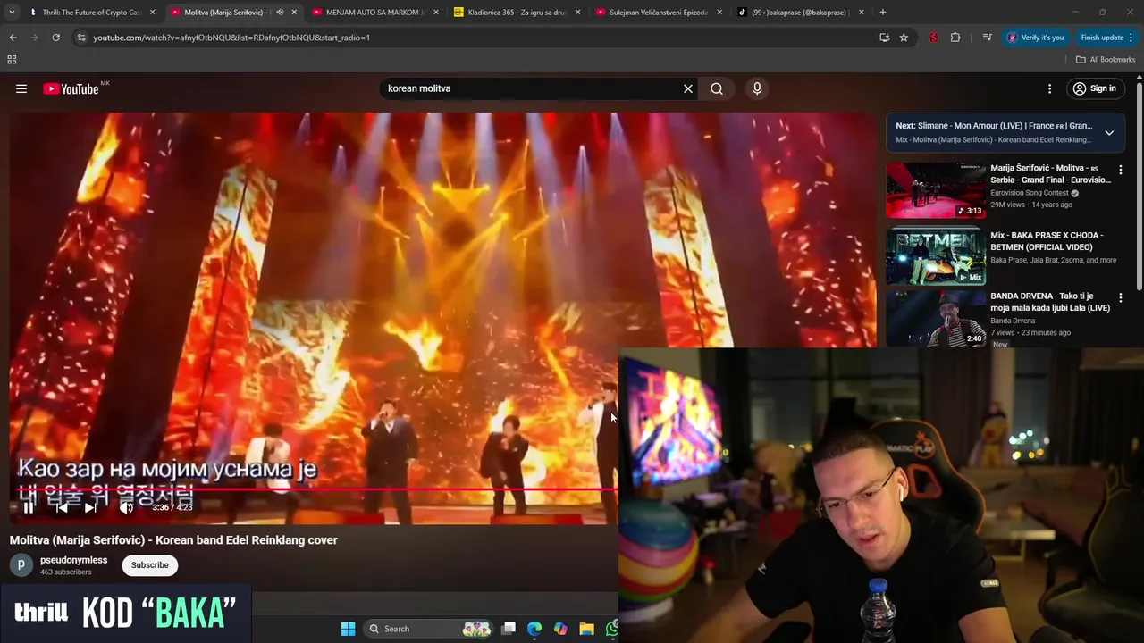Click 'Verify it's you' profile chip
The height and width of the screenshot is (643, 1144).
click(x=1035, y=38)
